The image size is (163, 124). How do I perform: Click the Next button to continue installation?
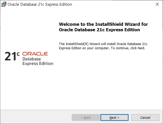[x=114, y=117]
